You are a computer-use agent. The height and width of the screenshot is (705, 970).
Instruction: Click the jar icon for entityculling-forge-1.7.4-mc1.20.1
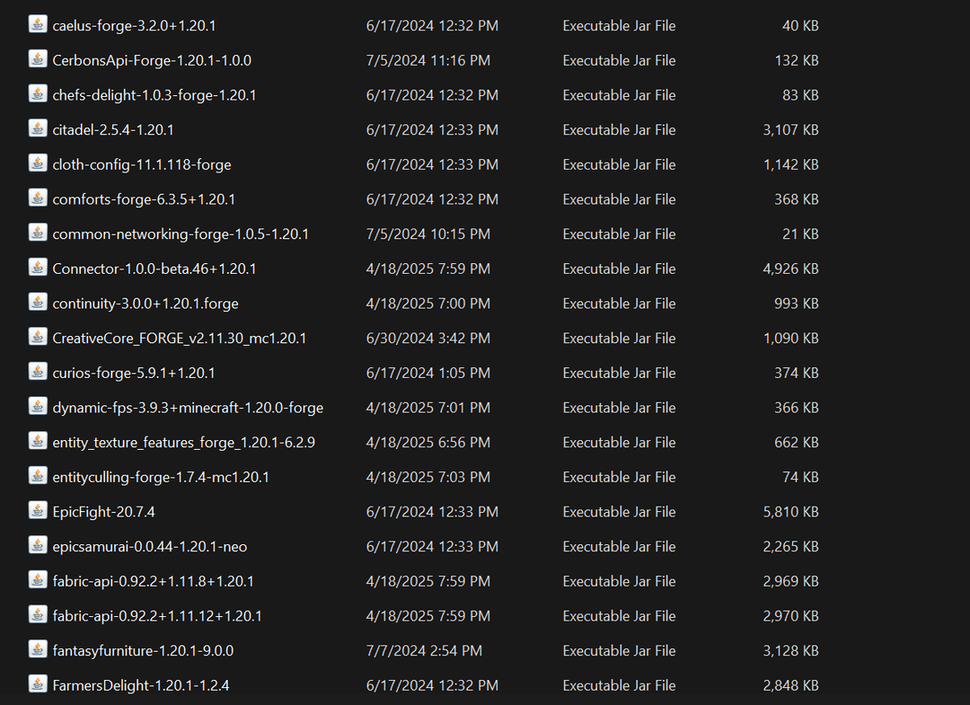(38, 476)
